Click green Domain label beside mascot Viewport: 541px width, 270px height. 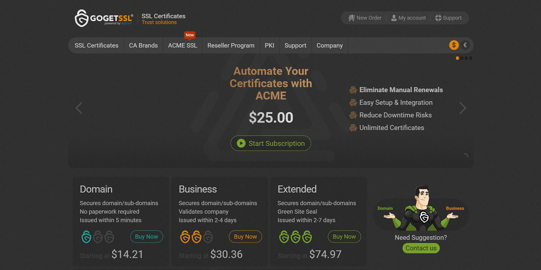[x=385, y=208]
